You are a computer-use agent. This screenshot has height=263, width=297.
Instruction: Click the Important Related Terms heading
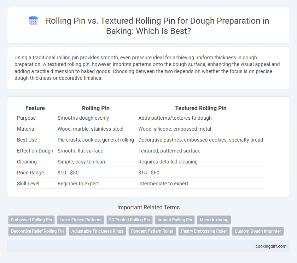[x=148, y=208]
